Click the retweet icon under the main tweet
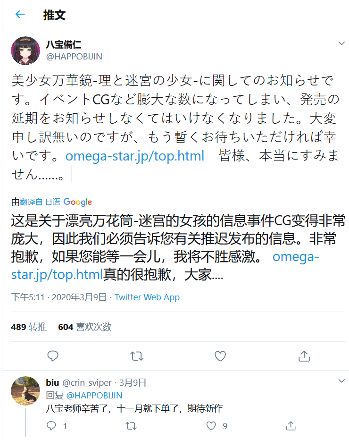The image size is (349, 440). [x=136, y=356]
